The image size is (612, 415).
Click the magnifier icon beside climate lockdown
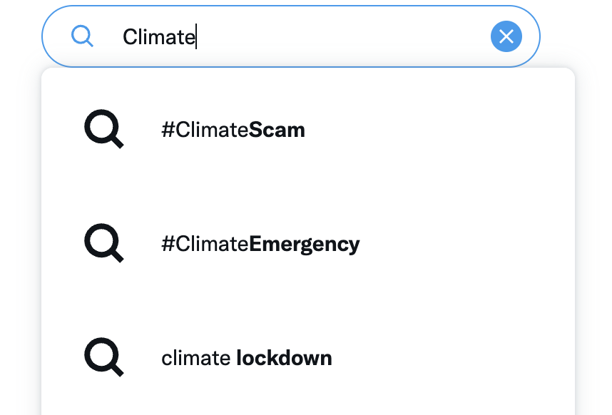click(x=104, y=357)
